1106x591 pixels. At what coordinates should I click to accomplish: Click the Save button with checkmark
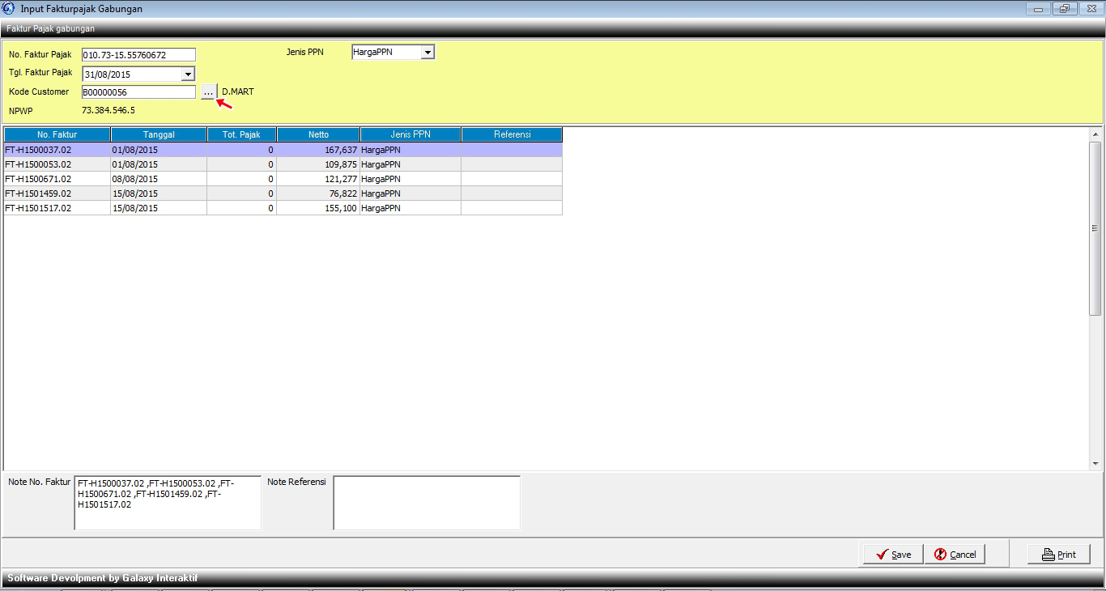coord(891,555)
